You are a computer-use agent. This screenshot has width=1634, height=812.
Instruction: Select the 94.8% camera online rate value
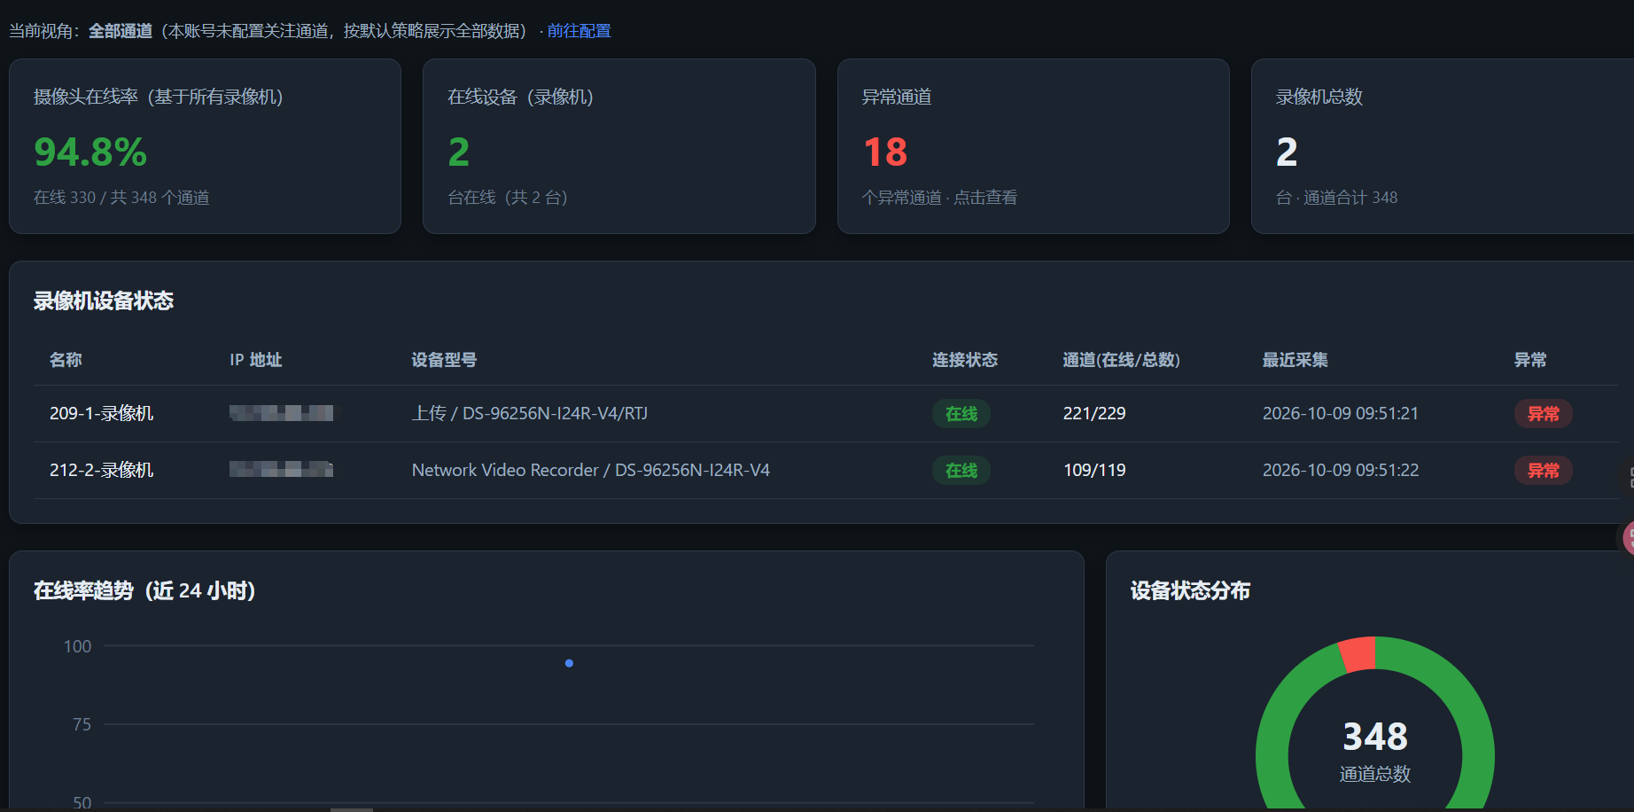90,152
